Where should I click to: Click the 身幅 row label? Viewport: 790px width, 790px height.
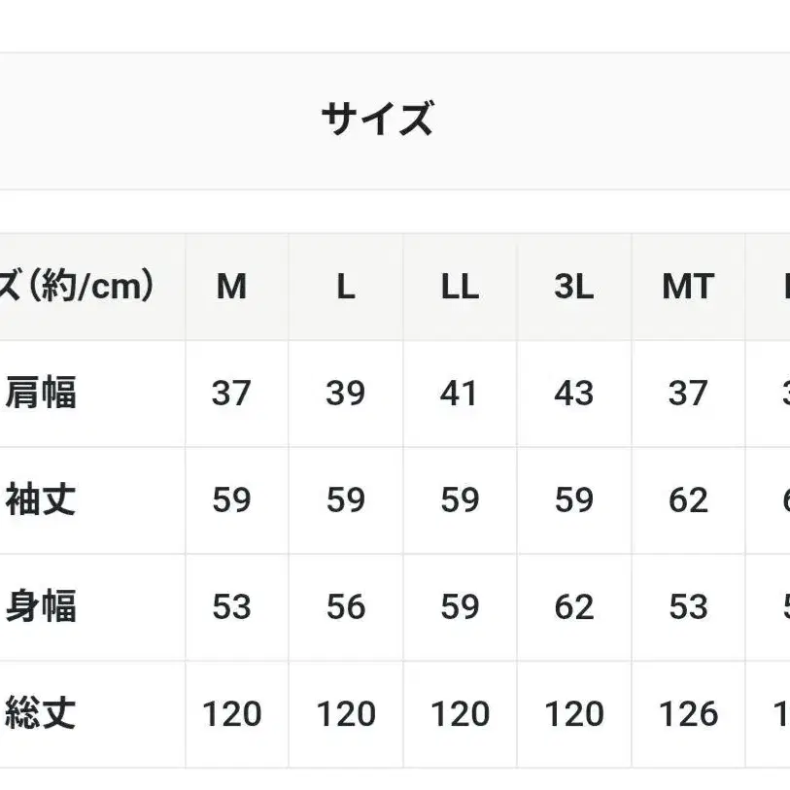41,607
